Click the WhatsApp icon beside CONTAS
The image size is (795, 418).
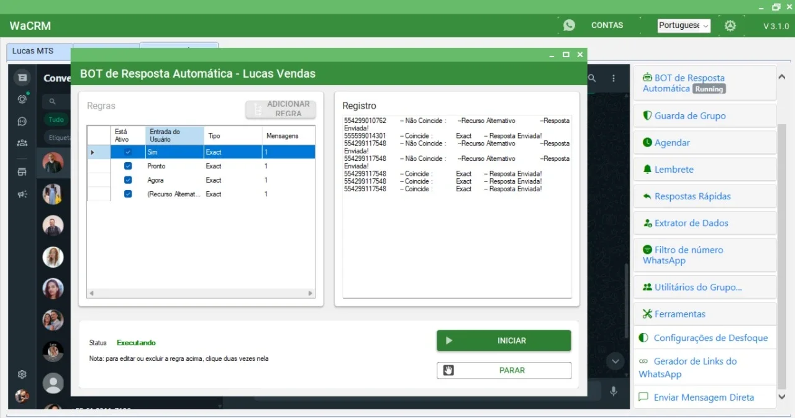pyautogui.click(x=569, y=25)
